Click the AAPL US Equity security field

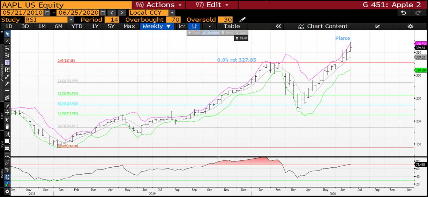pyautogui.click(x=66, y=5)
